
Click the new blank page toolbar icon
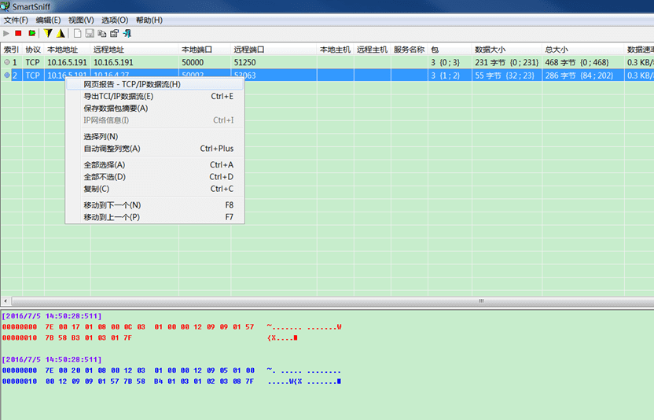click(x=78, y=33)
